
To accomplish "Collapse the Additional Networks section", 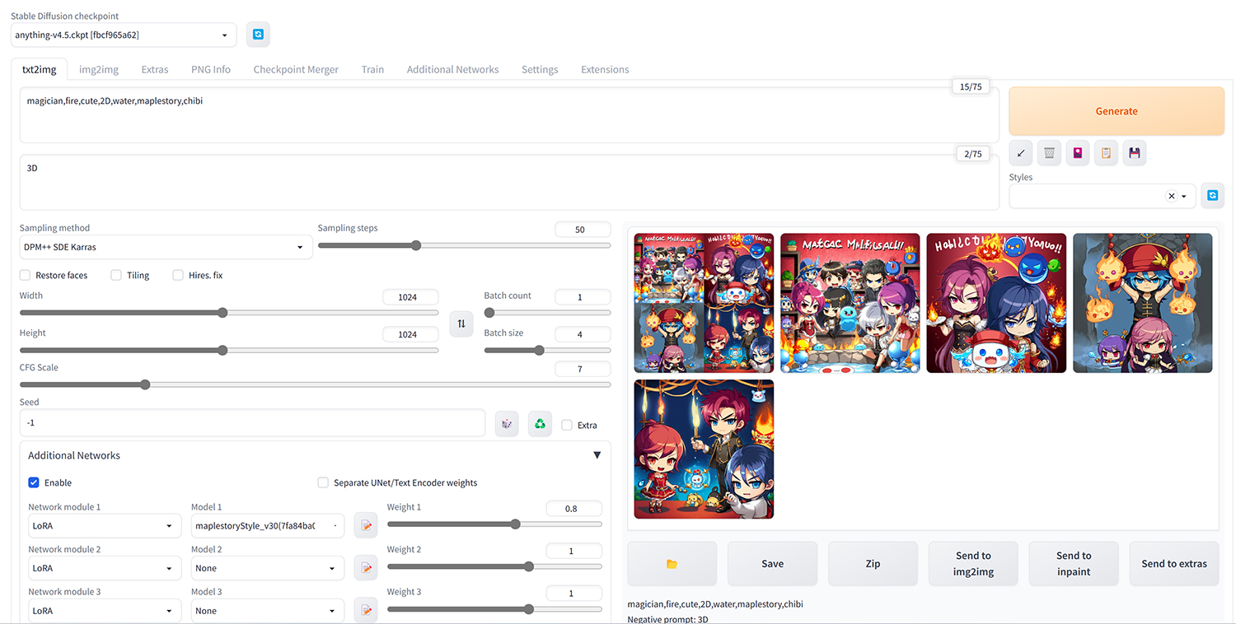I will [x=597, y=455].
